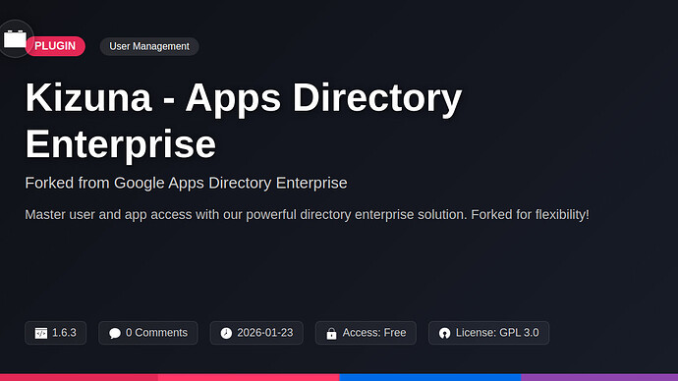Click the clock date icon

pos(226,333)
